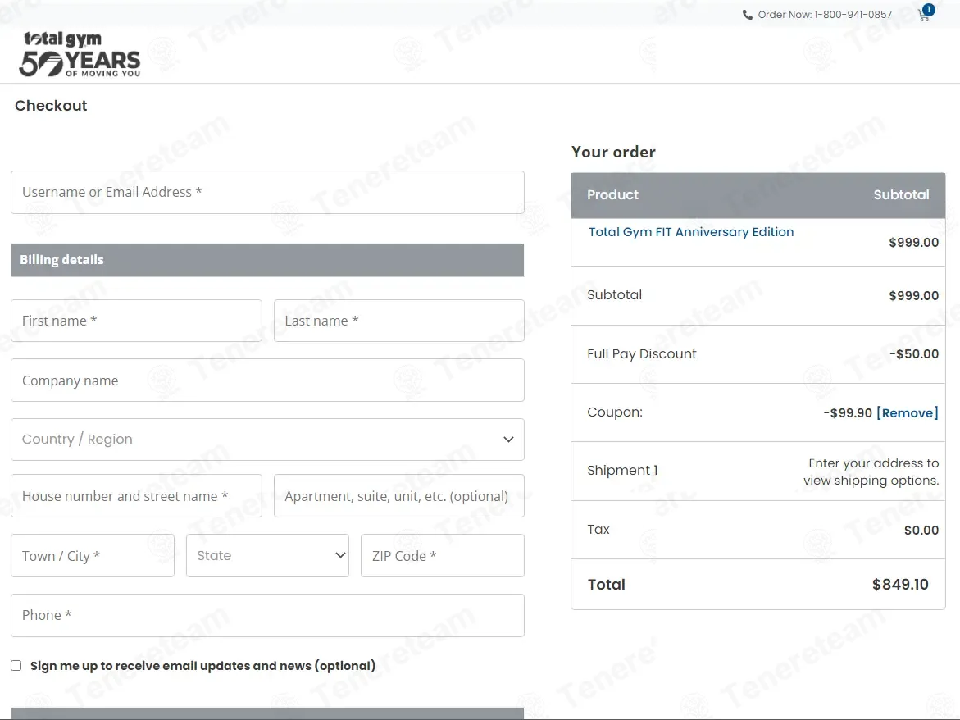This screenshot has height=720, width=960.
Task: Click the Tax $0.00 value
Action: (x=921, y=531)
